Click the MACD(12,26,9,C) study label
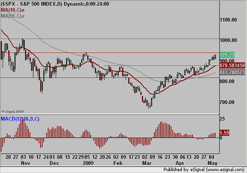 coord(20,119)
